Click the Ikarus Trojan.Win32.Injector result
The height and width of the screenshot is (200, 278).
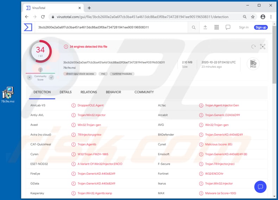(x=219, y=183)
